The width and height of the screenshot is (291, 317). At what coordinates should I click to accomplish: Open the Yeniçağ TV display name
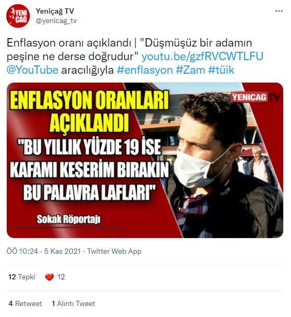click(55, 12)
